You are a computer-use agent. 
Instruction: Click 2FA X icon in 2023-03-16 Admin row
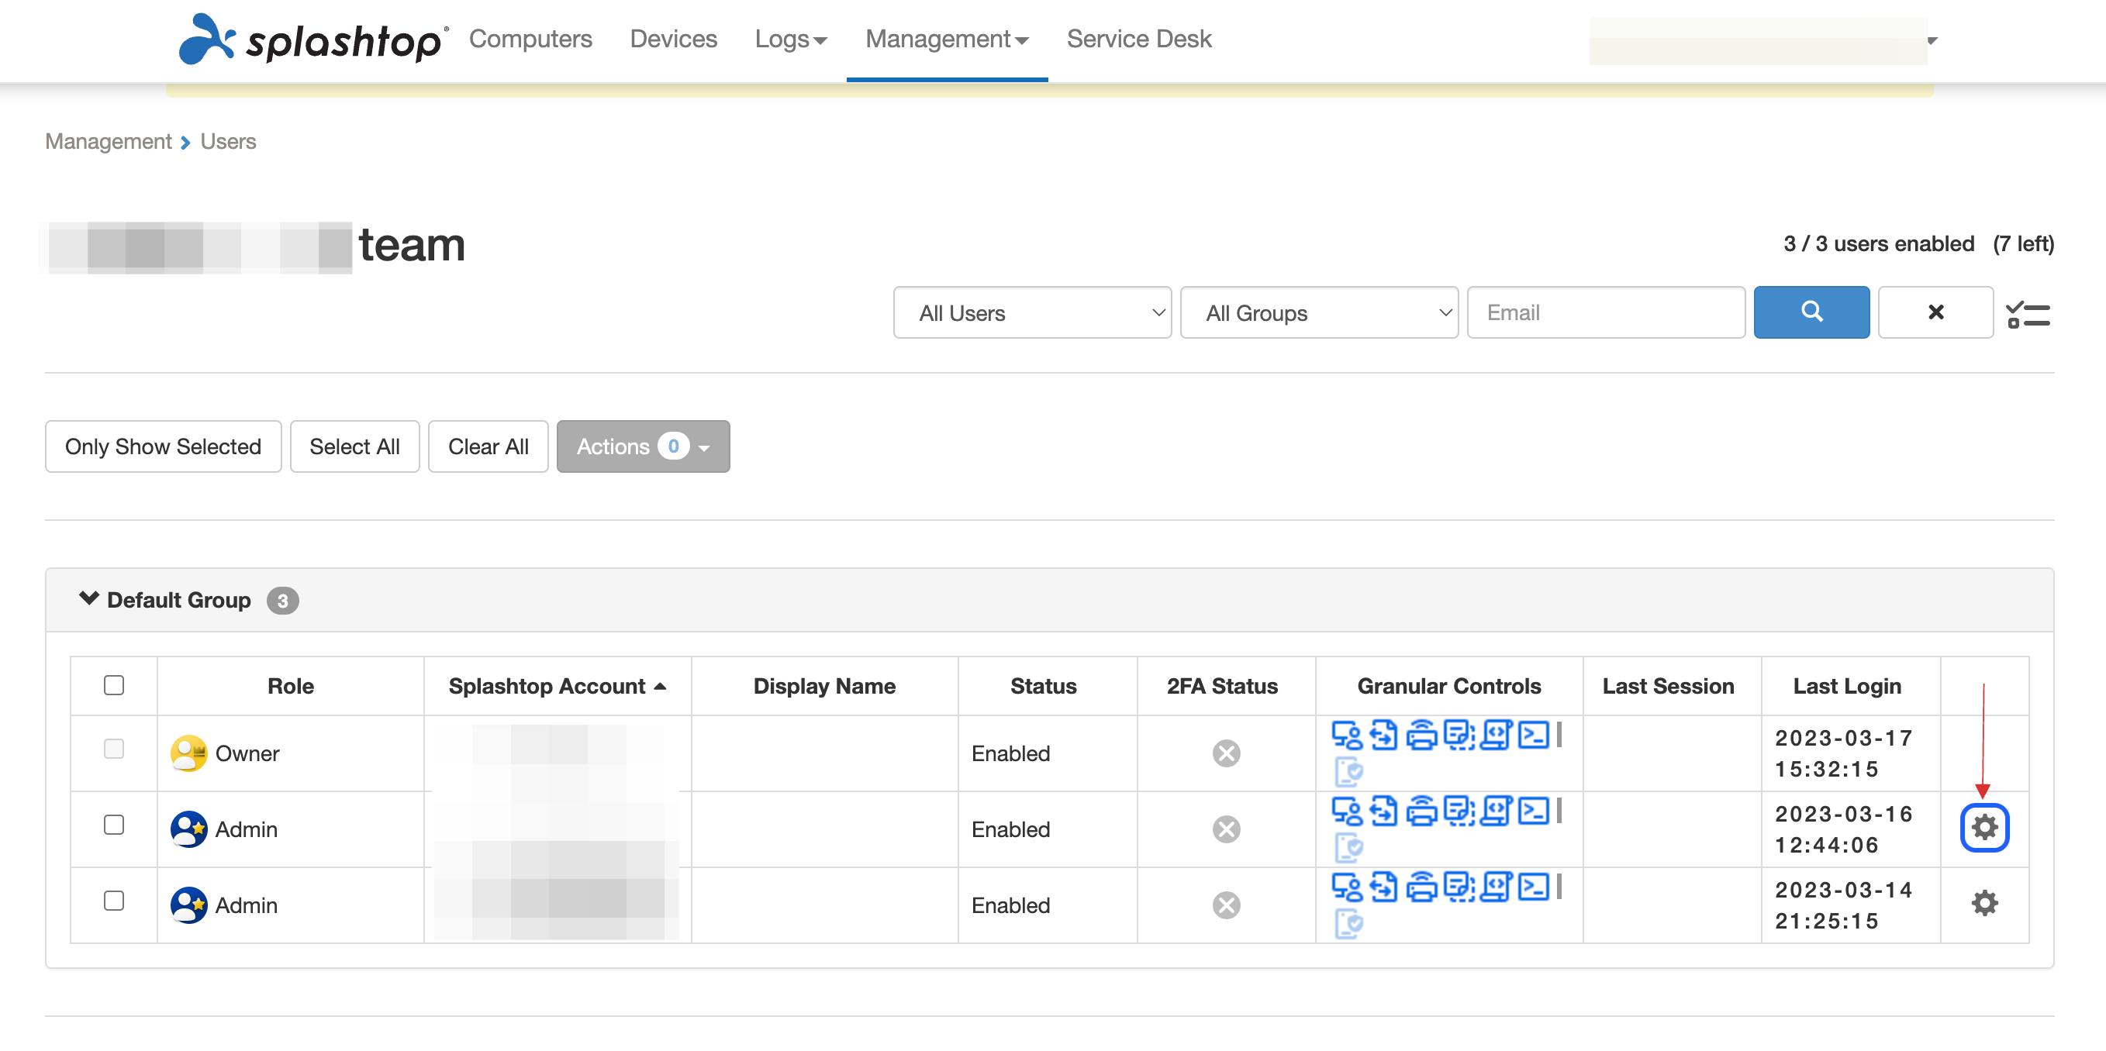(1225, 829)
